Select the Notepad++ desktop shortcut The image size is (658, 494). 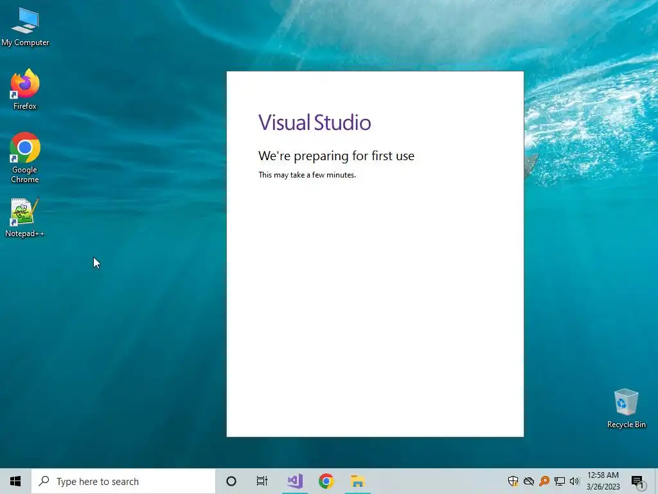click(x=24, y=217)
